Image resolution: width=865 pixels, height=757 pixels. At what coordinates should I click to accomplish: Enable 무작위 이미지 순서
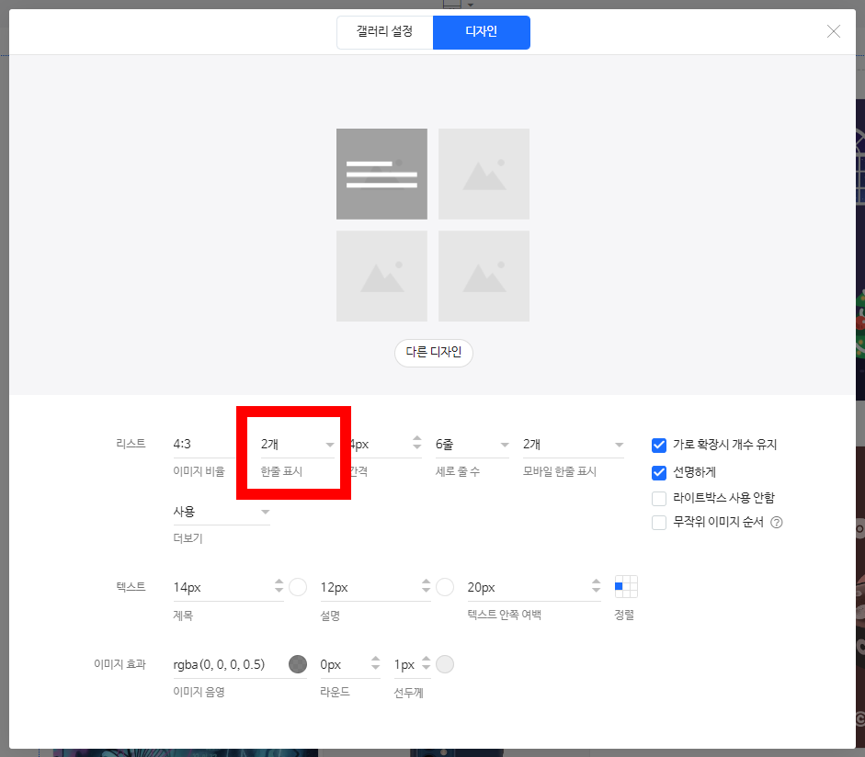[x=659, y=522]
